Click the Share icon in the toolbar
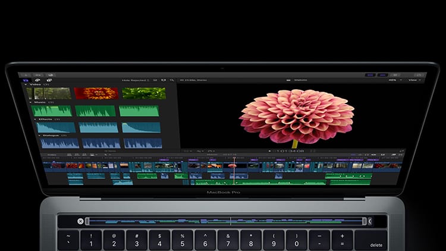The width and height of the screenshot is (446, 251). [419, 75]
